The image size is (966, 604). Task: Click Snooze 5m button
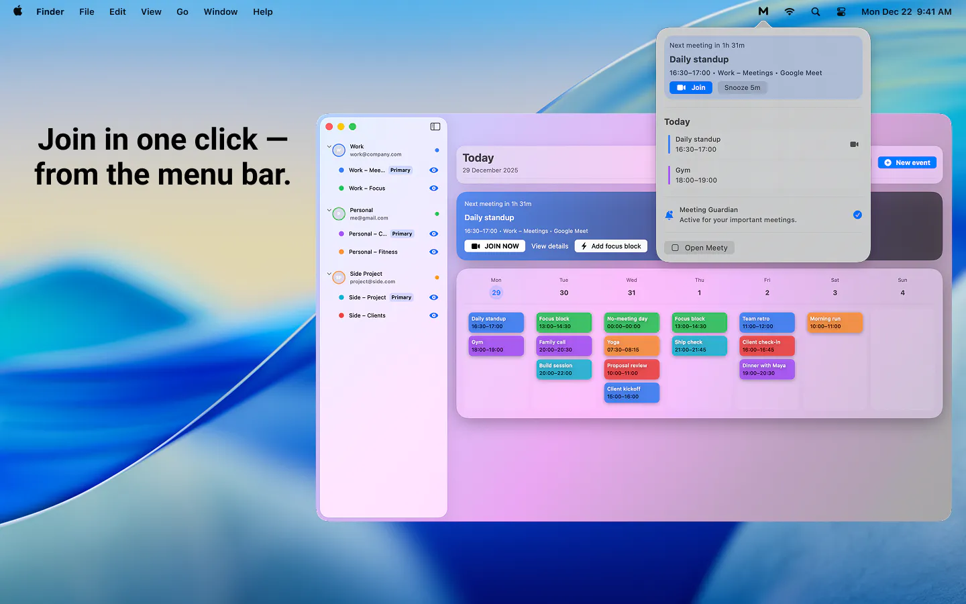pos(742,88)
